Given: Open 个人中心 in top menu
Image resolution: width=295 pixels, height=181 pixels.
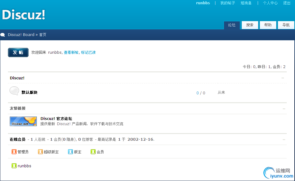Looking at the screenshot, I should 270,3.
